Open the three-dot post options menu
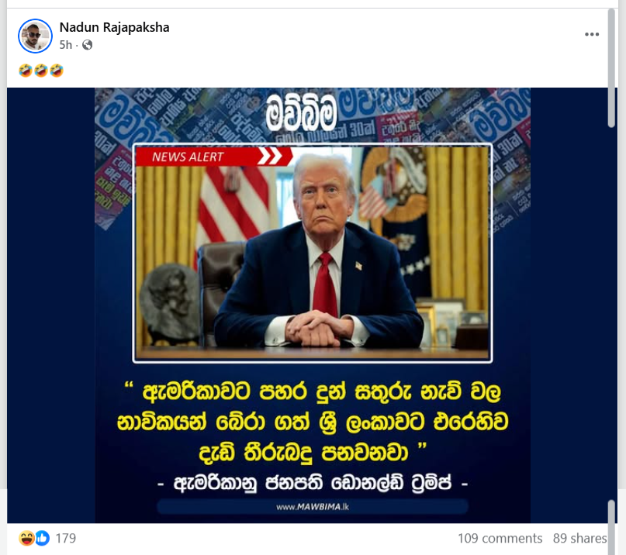 (592, 34)
